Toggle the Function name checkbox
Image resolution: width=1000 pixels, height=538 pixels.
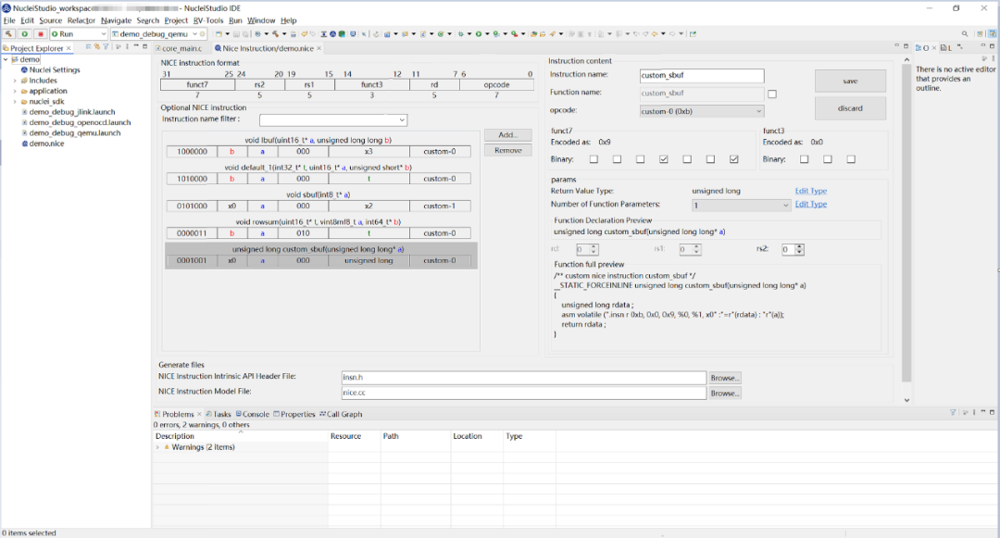[x=772, y=94]
